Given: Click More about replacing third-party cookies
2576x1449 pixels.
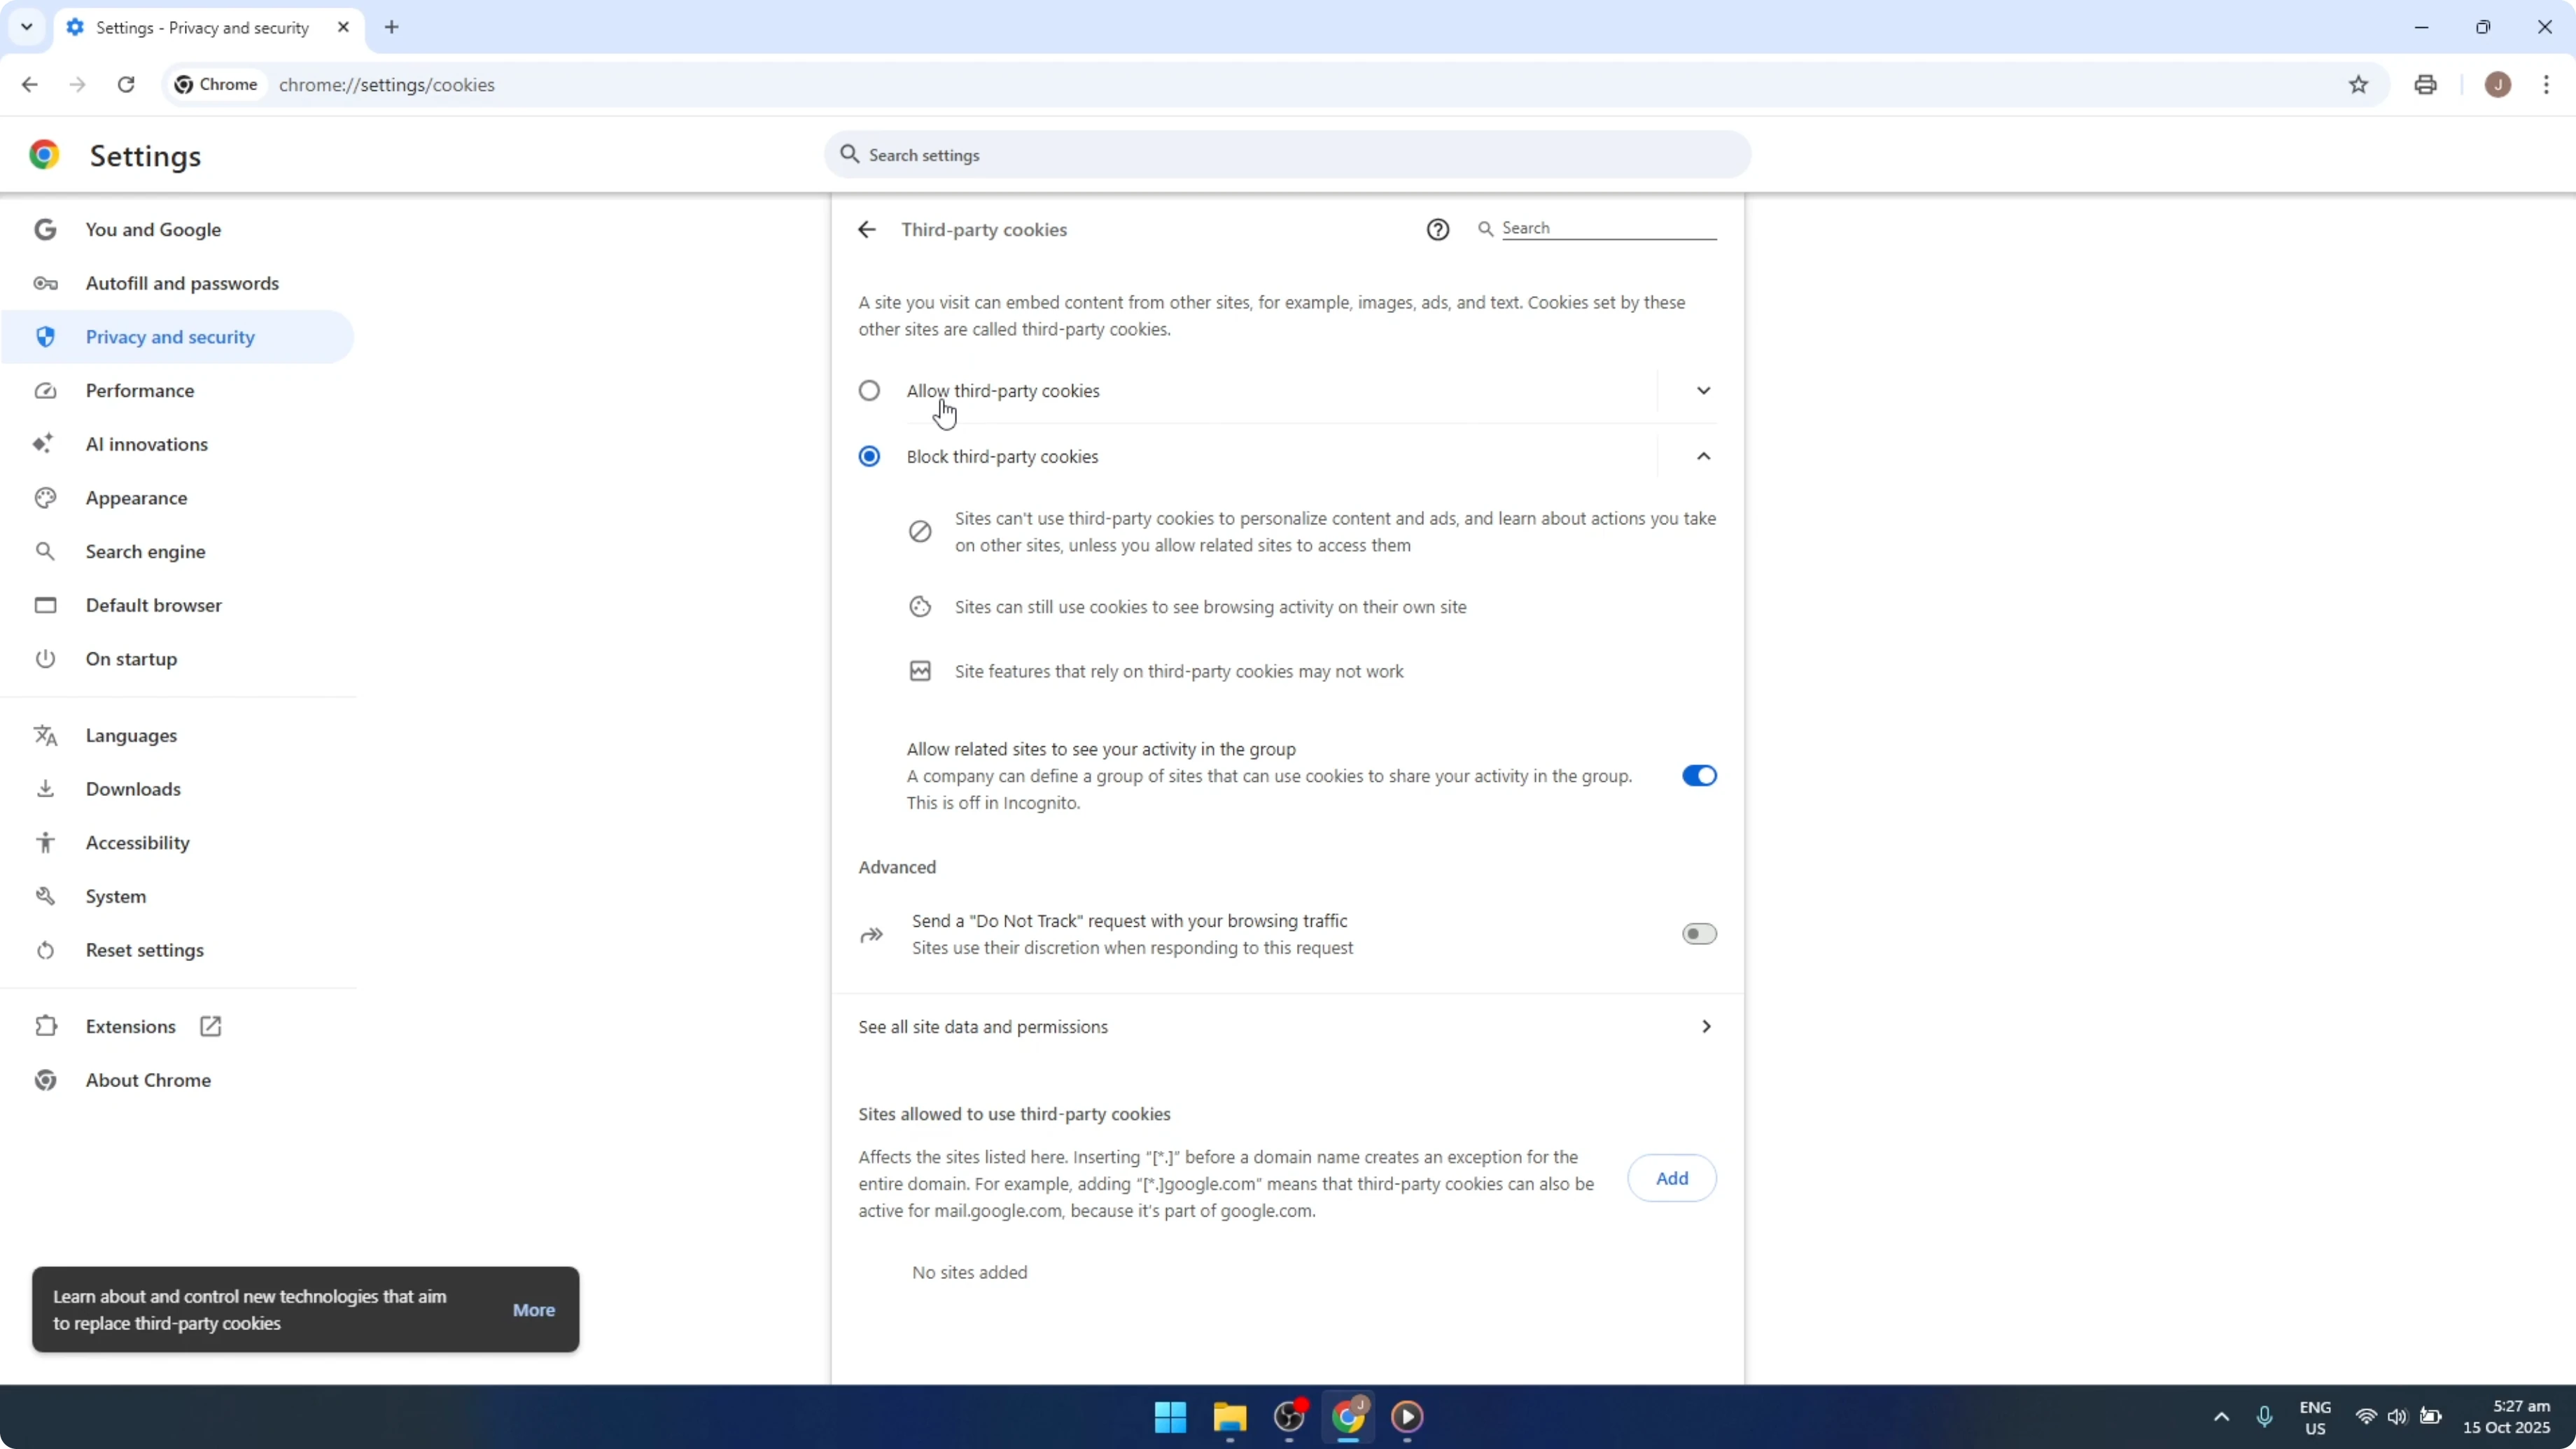Looking at the screenshot, I should pyautogui.click(x=533, y=1310).
